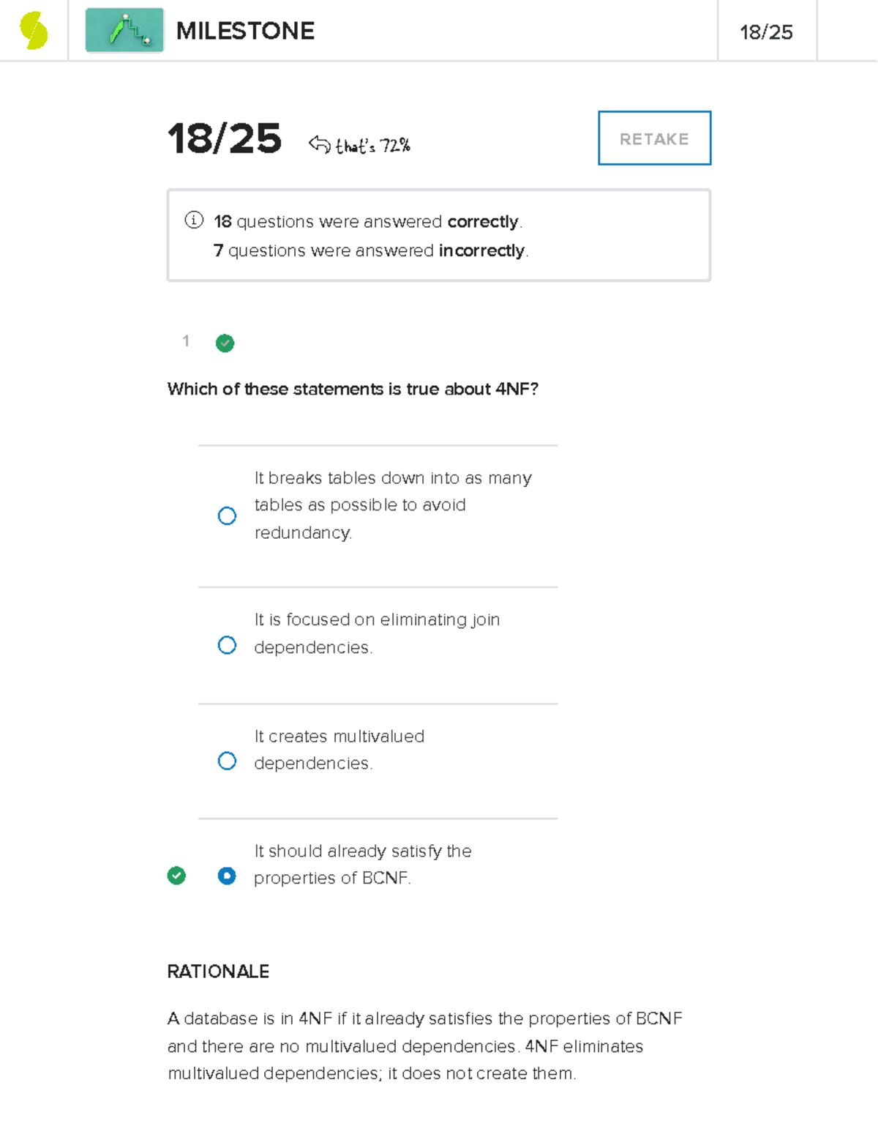Click the question text about 4NF
The height and width of the screenshot is (1137, 878).
point(353,389)
